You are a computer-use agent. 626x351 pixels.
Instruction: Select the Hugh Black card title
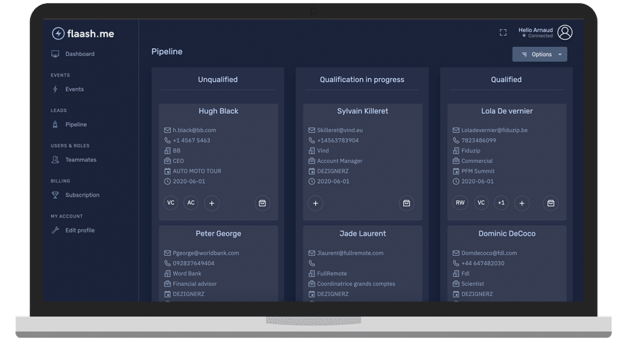(218, 111)
